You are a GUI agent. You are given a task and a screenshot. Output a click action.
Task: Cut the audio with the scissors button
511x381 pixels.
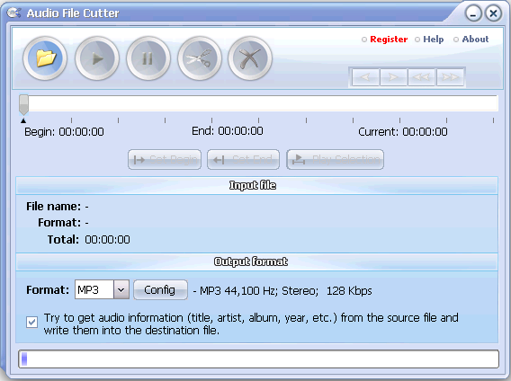click(x=200, y=58)
